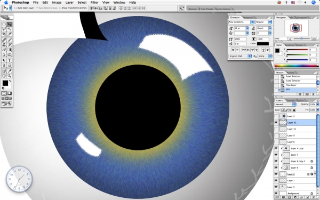320x200 pixels.
Task: Switch to the Channels tab
Action: click(x=290, y=100)
